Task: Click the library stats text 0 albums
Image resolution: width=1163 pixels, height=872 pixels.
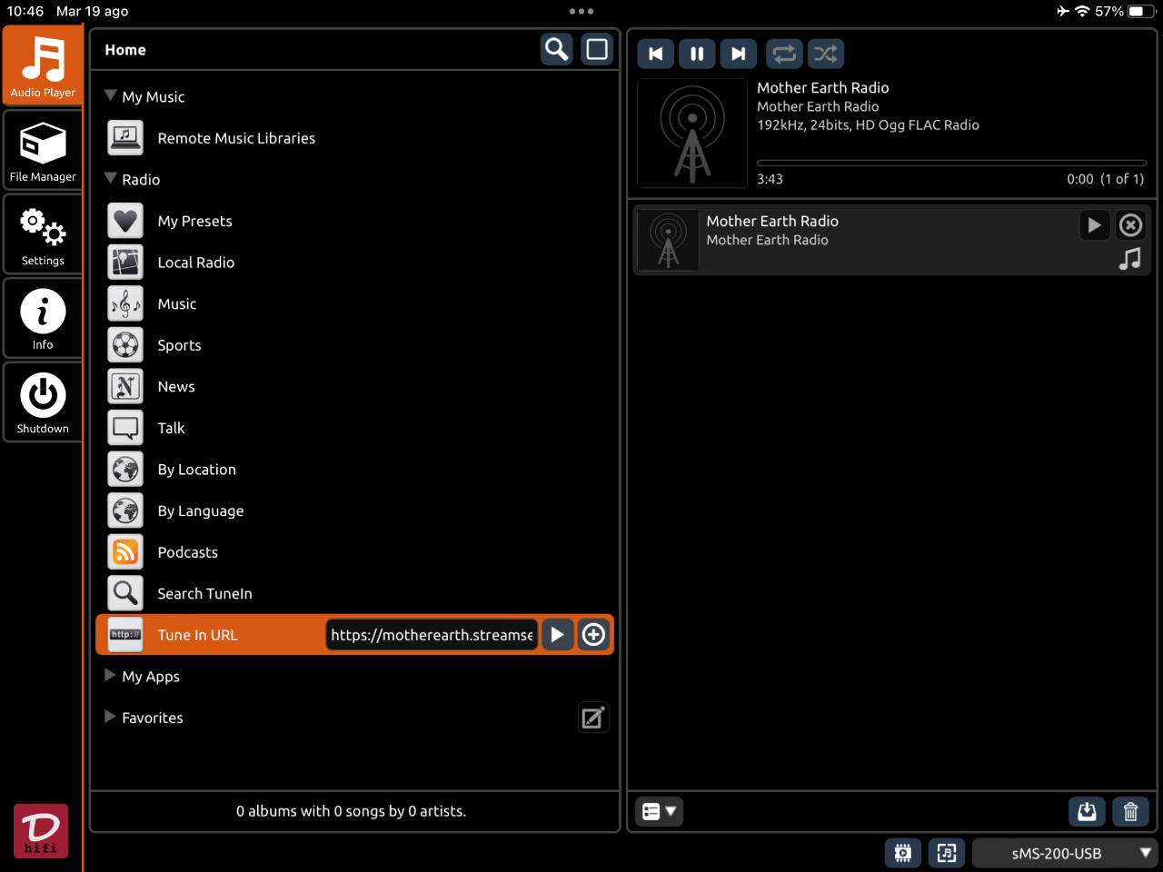Action: (351, 811)
